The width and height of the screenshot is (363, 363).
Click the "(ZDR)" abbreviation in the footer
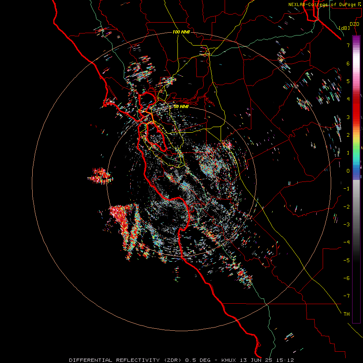click(173, 360)
